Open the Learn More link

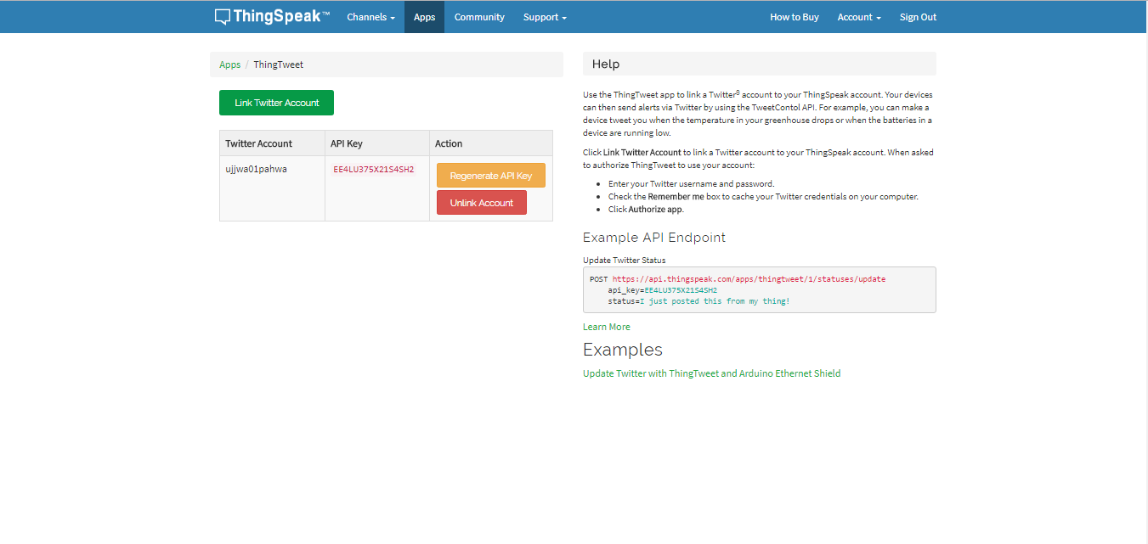click(x=607, y=327)
